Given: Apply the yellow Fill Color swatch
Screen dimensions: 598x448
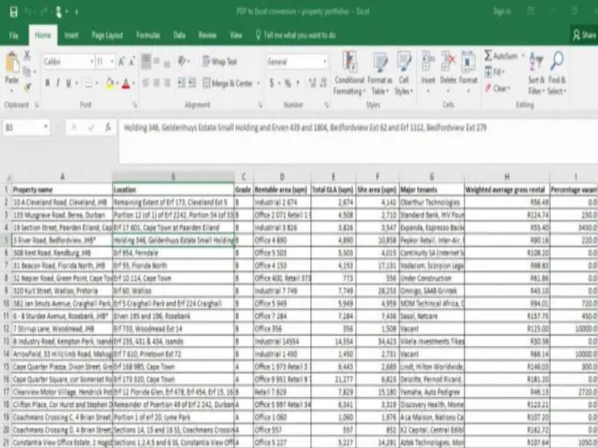Looking at the screenshot, I should click(110, 84).
